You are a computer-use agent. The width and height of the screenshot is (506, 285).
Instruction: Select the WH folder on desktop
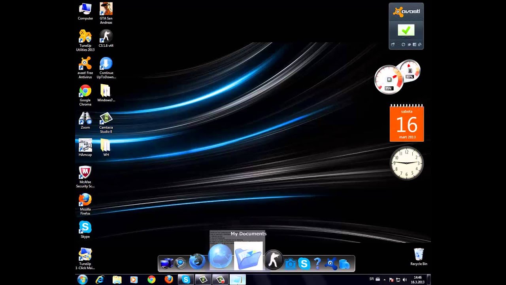[x=106, y=148]
